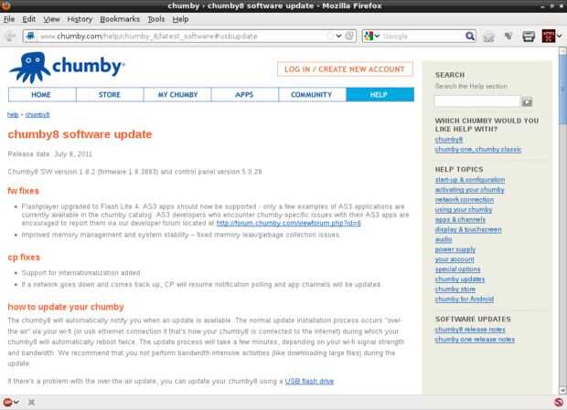Click the USB flash drive link
Image resolution: width=567 pixels, height=410 pixels.
coord(309,381)
